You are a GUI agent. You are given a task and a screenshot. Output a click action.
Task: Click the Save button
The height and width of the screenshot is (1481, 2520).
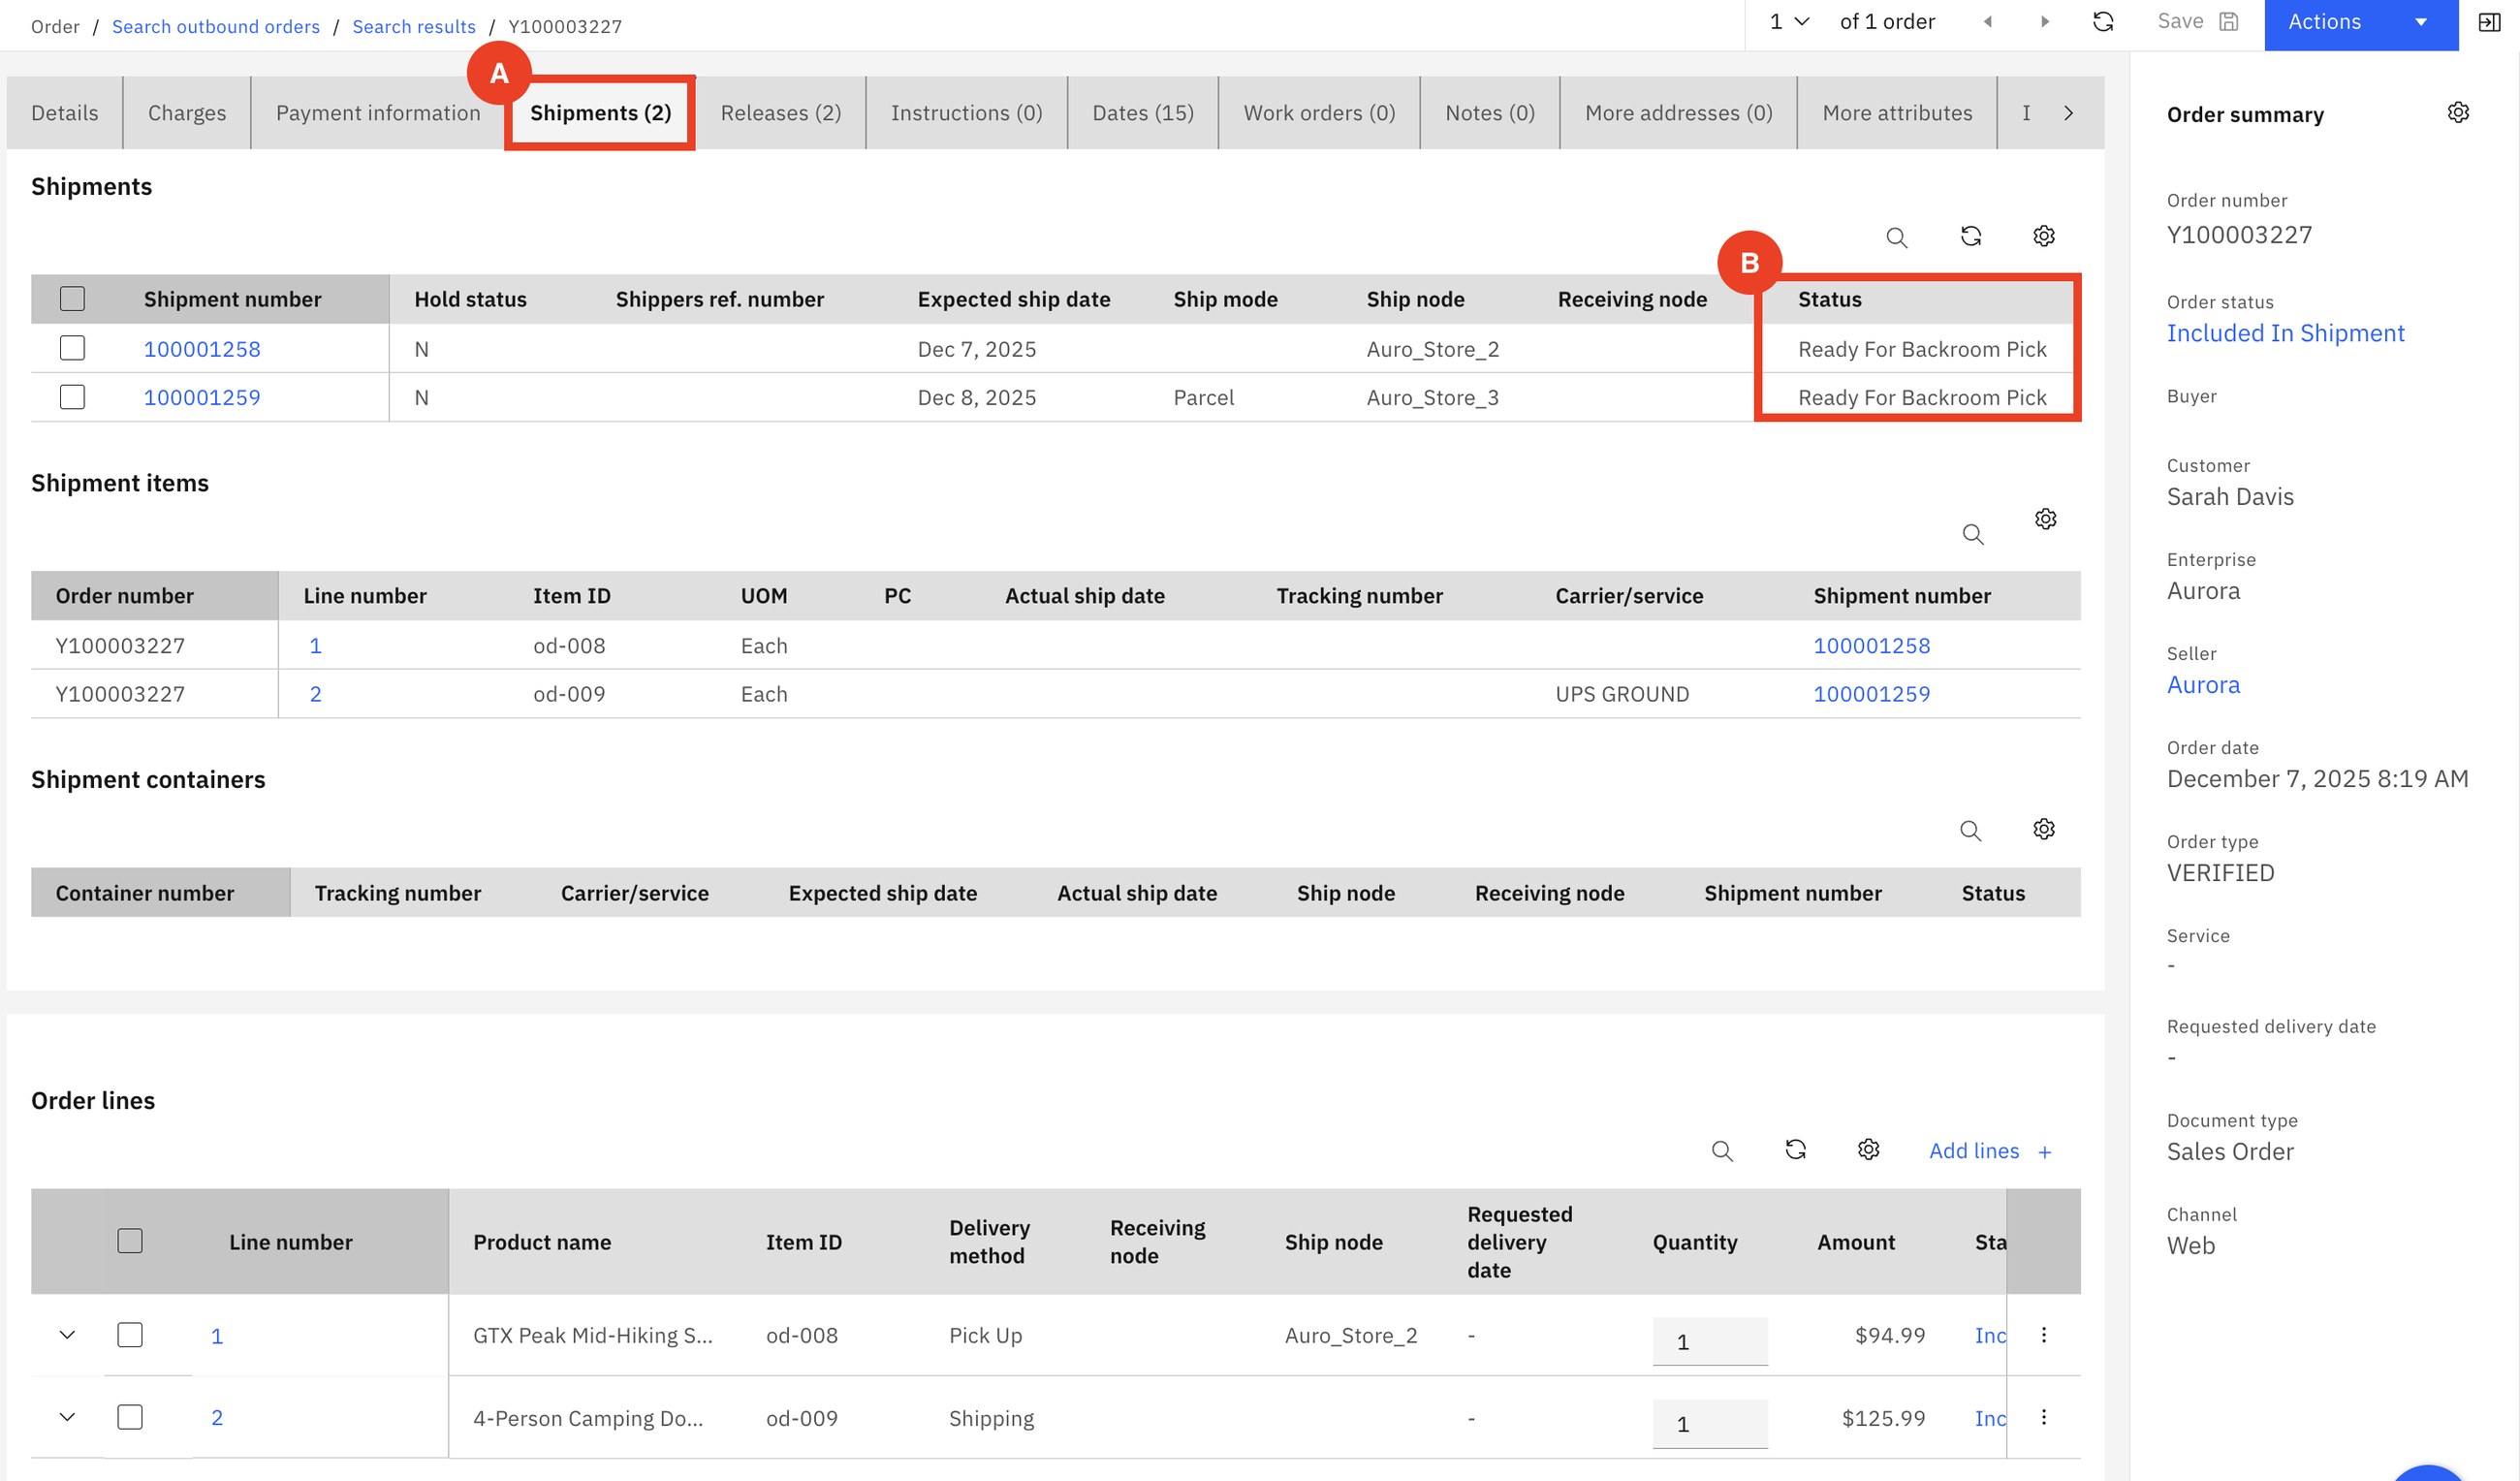[x=2197, y=22]
